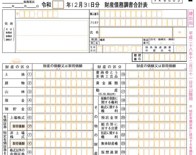The height and width of the screenshot is (155, 196).
Task: Click the postal code field beside 〒
Action: pyautogui.click(x=38, y=14)
